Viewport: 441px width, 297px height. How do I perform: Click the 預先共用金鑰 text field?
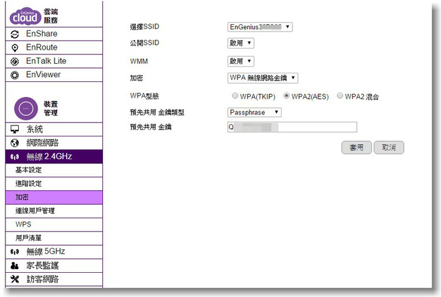point(292,127)
